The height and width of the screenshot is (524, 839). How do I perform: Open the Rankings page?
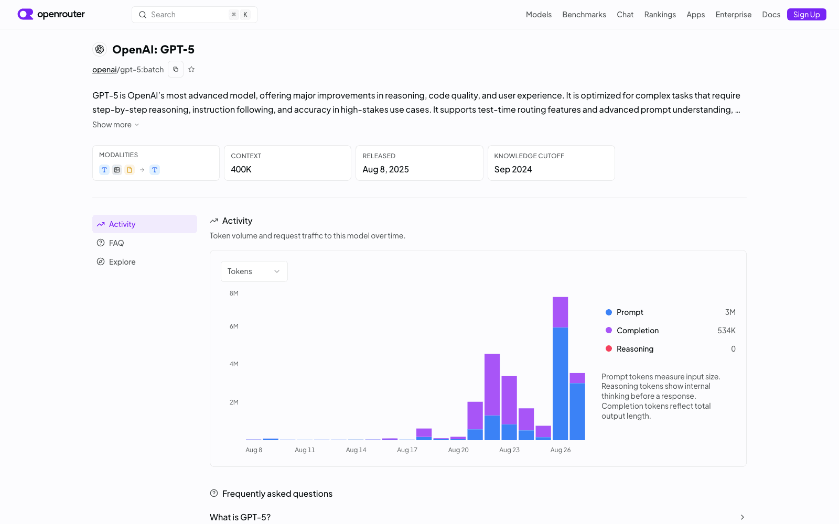[660, 15]
